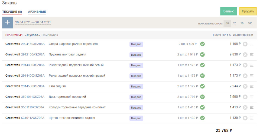Click cancel X icon for Тяга задняя row
The width and height of the screenshot is (260, 135).
pos(245,86)
